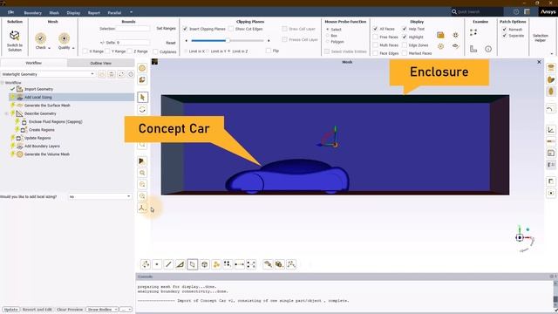This screenshot has height=314, width=558.
Task: Select the Enclose Fluid Regions (Capping) task
Action: pos(55,122)
